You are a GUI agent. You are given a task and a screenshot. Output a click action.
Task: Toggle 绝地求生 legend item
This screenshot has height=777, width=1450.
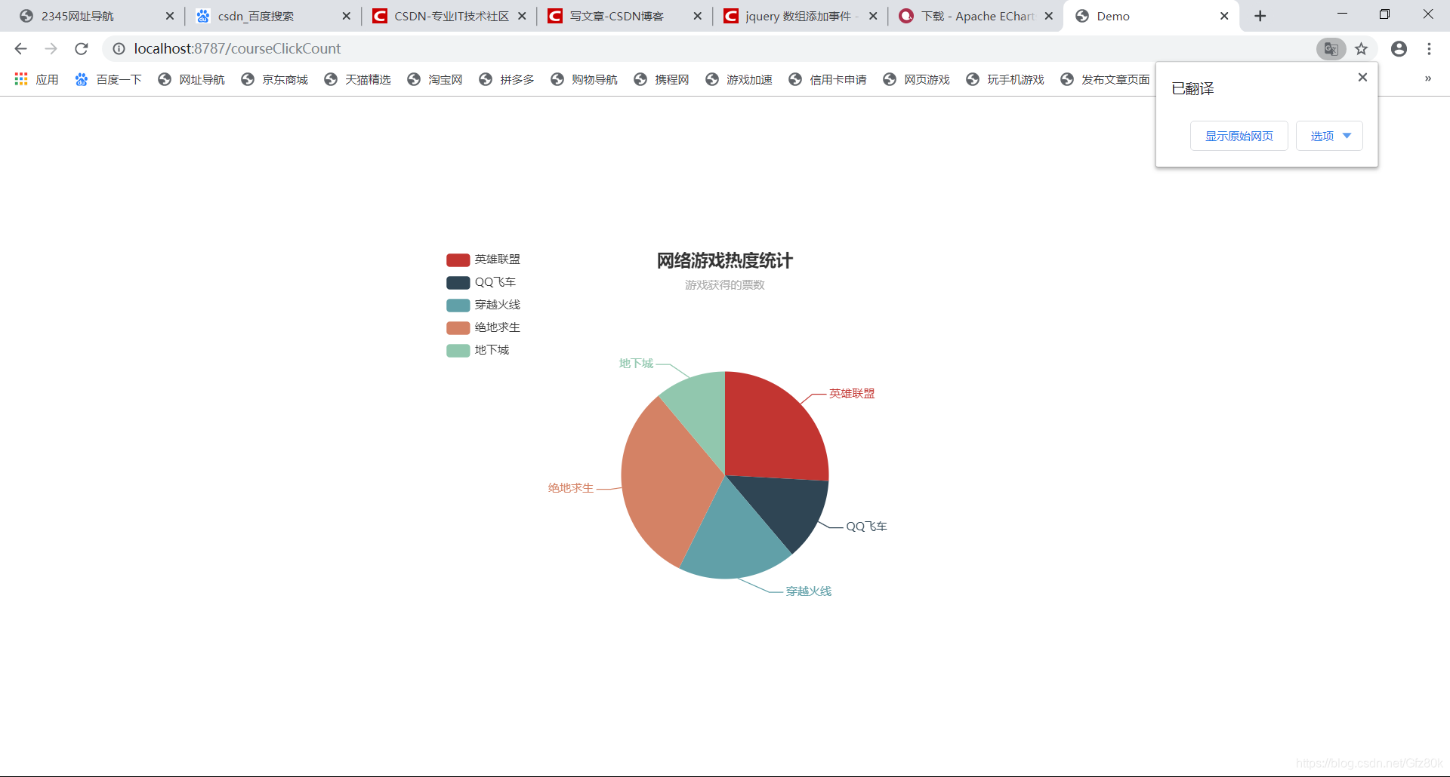coord(483,327)
